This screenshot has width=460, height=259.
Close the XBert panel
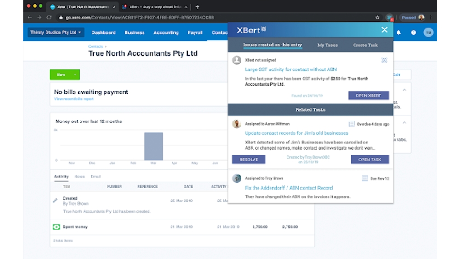click(384, 29)
